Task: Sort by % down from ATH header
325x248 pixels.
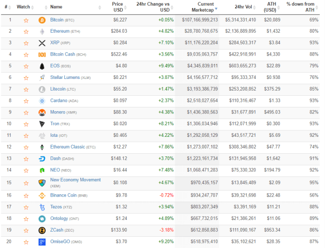Action: (302, 7)
